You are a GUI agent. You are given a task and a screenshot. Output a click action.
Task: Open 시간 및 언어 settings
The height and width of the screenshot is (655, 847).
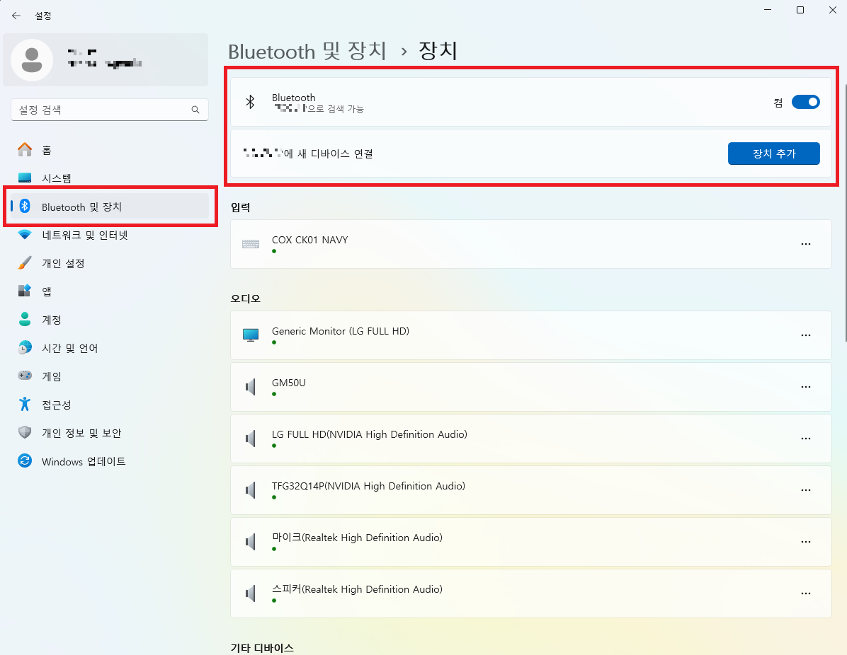(x=110, y=348)
